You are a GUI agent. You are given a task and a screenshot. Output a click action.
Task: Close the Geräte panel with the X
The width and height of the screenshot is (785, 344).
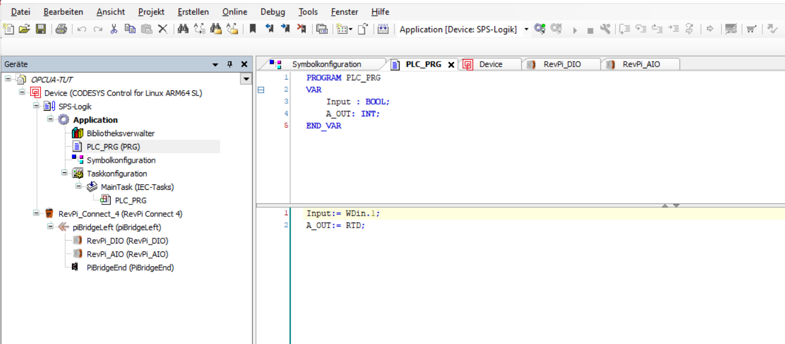(244, 63)
